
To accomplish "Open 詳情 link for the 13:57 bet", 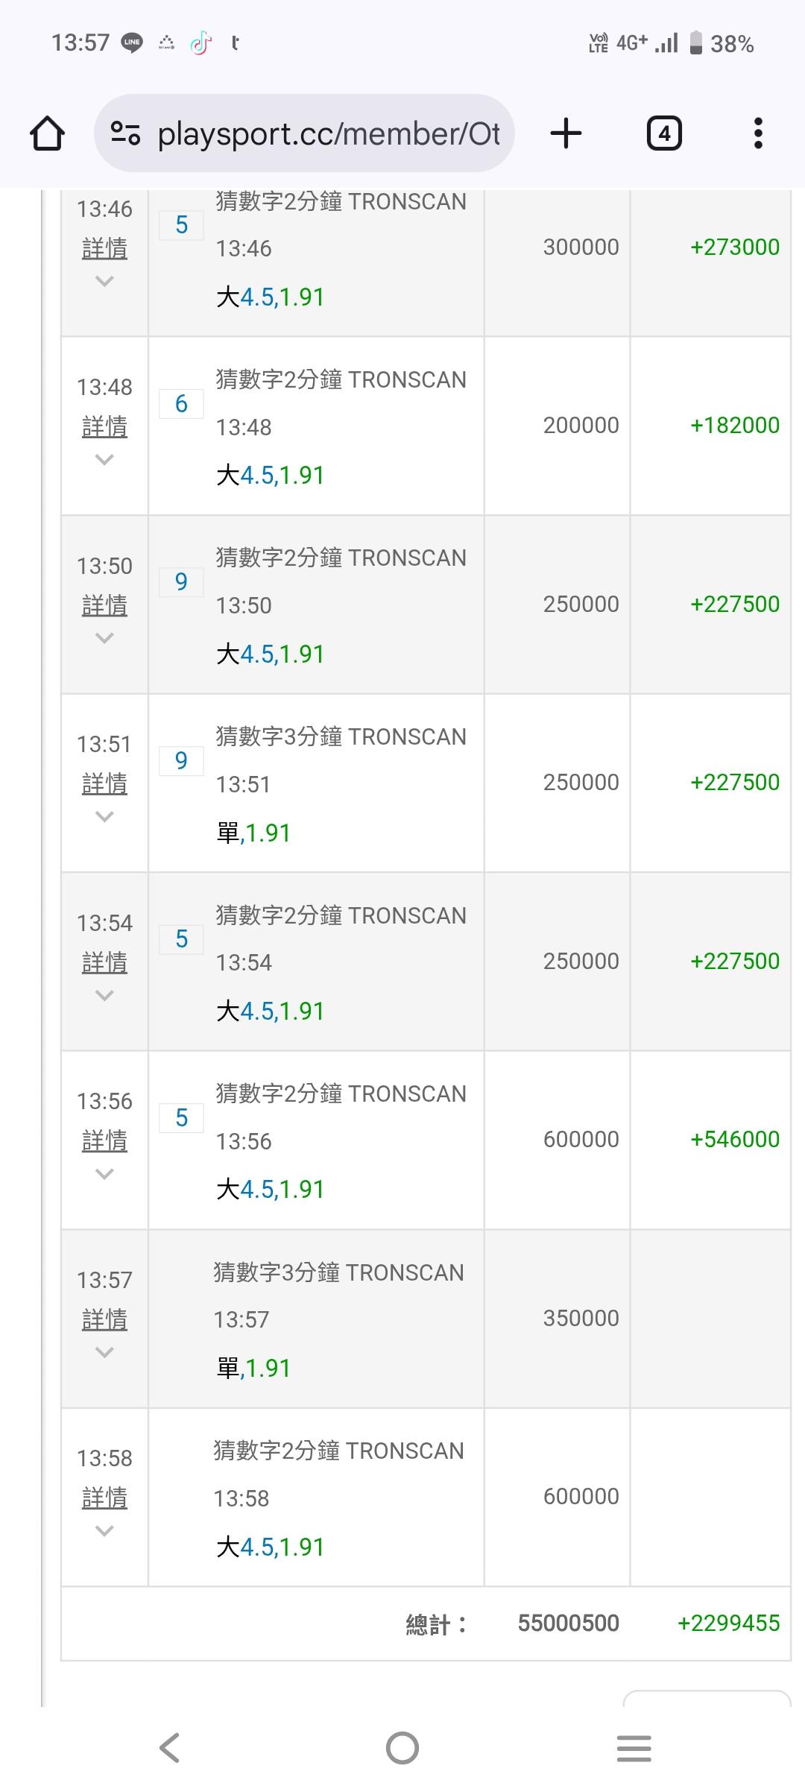I will [104, 1319].
